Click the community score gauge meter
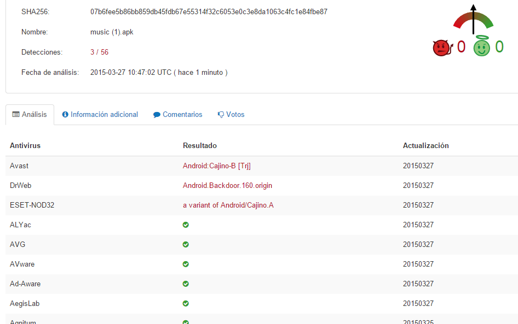Viewport: 518px width, 324px height. pos(473,20)
